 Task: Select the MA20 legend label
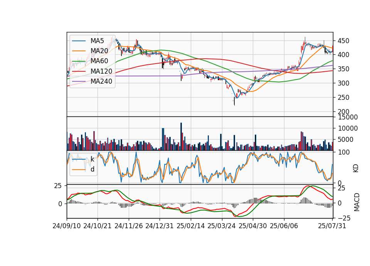99,51
